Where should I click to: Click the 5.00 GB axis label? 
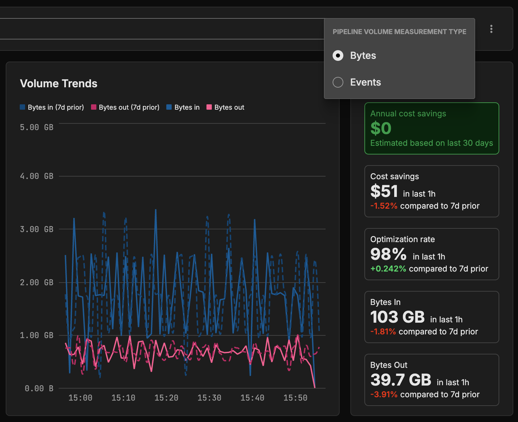[x=36, y=127]
